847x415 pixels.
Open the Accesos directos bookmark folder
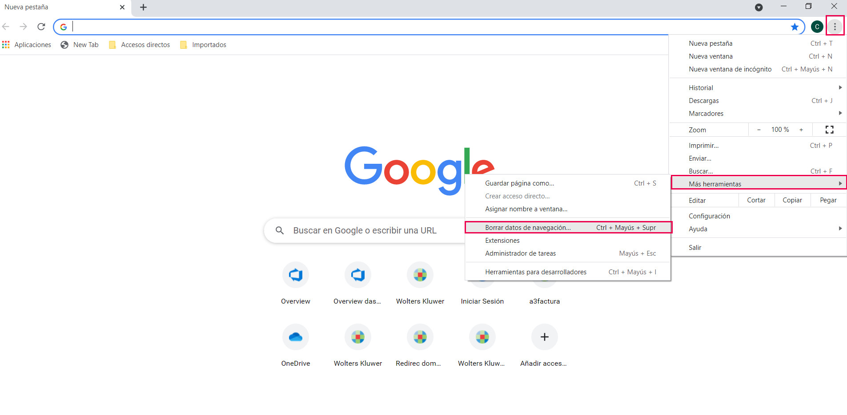[139, 44]
